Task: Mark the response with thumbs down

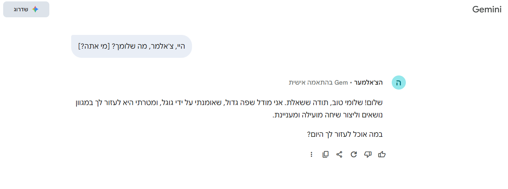Action: (x=368, y=154)
